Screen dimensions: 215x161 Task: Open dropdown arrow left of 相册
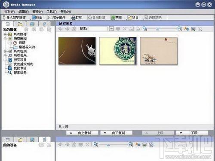point(31,19)
